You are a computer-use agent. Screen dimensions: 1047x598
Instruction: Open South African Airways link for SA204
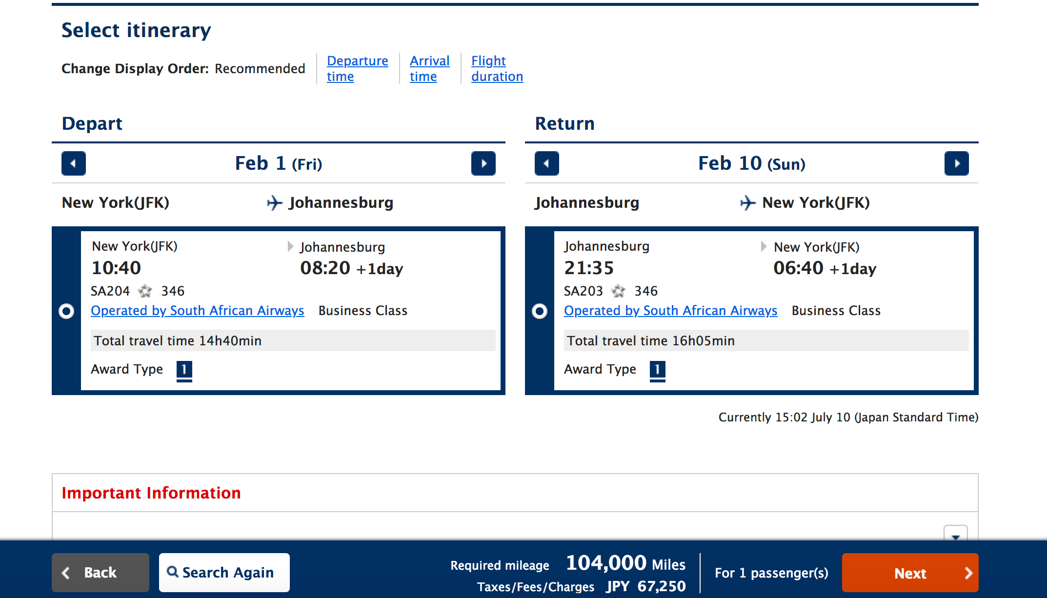(x=197, y=311)
